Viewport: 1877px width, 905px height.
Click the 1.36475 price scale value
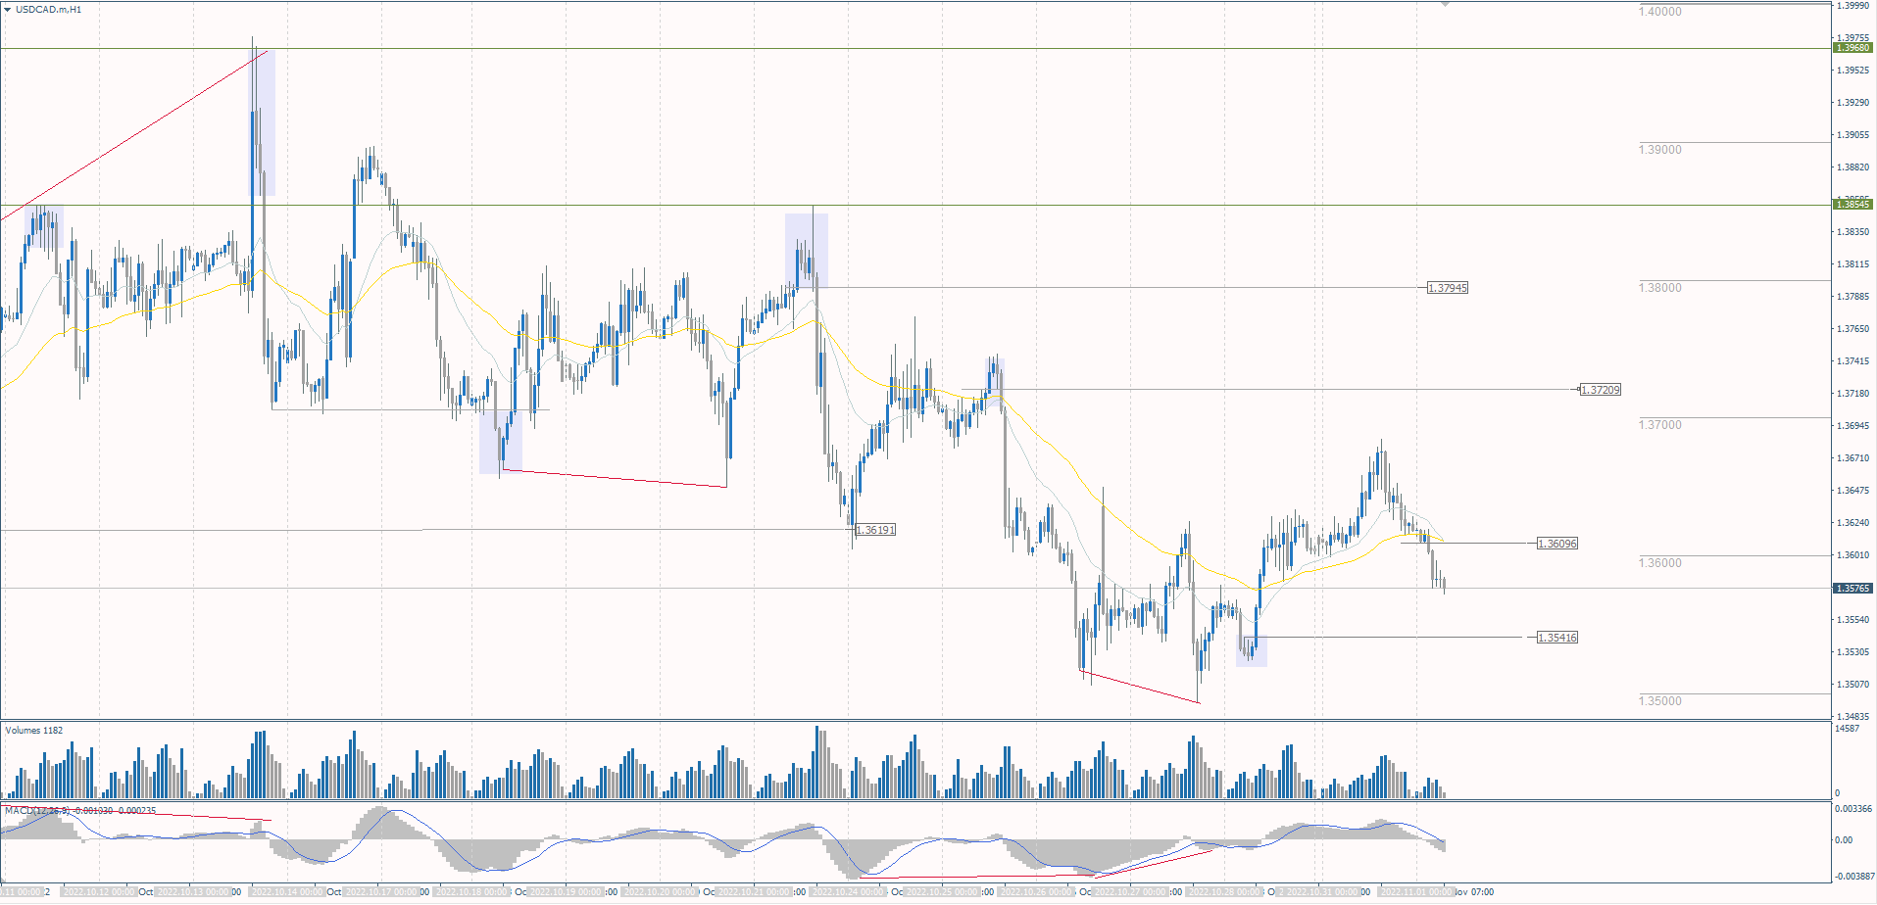click(1852, 491)
